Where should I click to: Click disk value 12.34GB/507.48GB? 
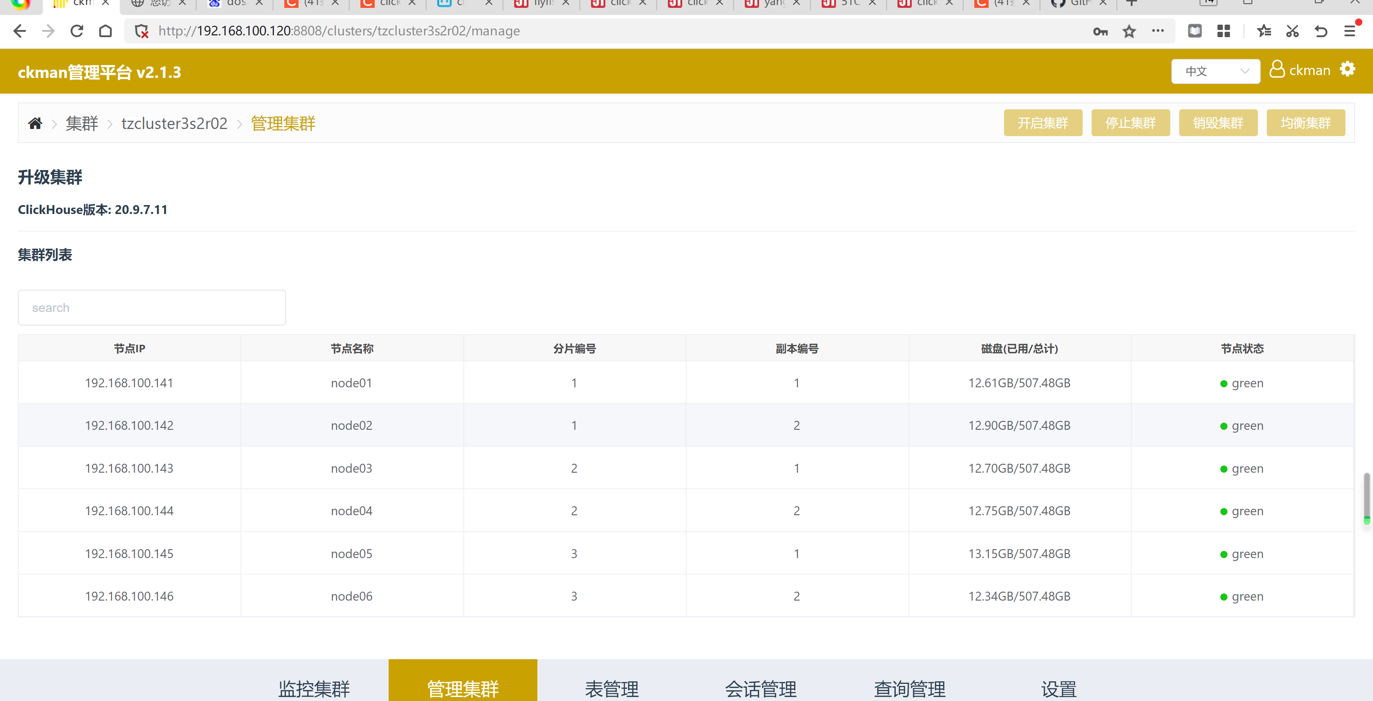pyautogui.click(x=1020, y=596)
